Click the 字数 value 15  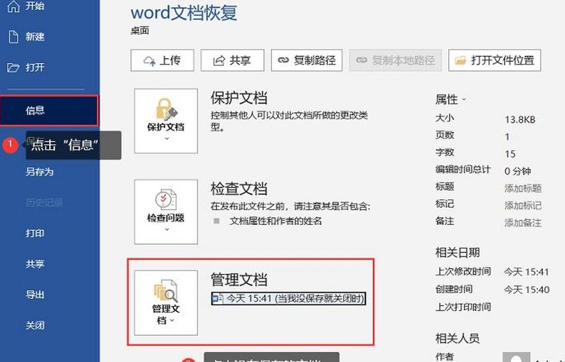tap(510, 154)
